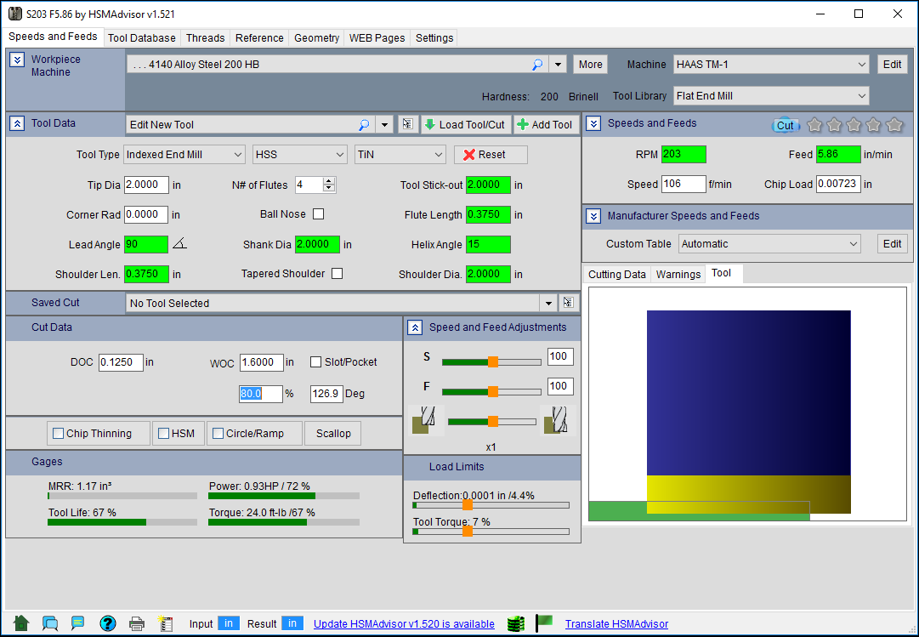Open the blue question mark help icon
This screenshot has width=919, height=637.
click(108, 623)
